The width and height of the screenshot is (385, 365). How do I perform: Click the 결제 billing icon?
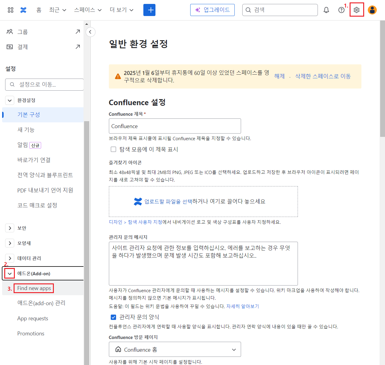[x=10, y=47]
